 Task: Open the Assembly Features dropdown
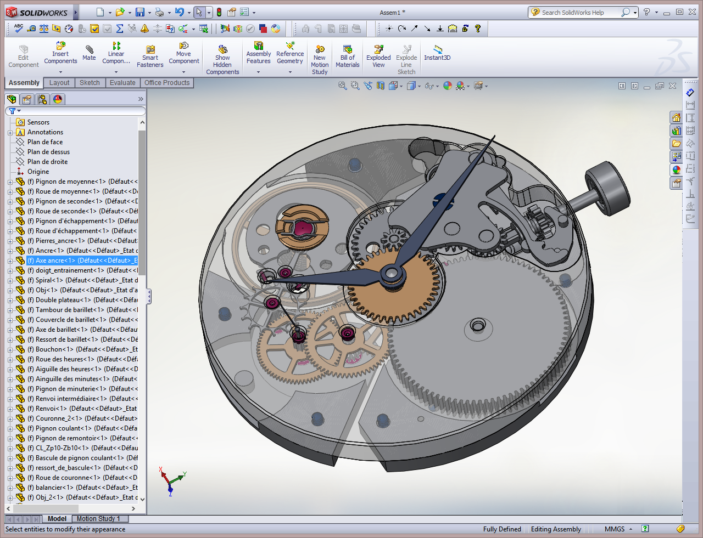pos(258,71)
